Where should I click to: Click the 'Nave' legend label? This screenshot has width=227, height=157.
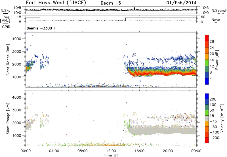click(216, 20)
